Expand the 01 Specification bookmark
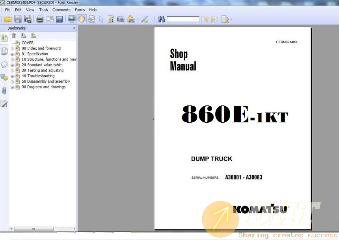Screen dimensions: 339x240 click(12, 54)
